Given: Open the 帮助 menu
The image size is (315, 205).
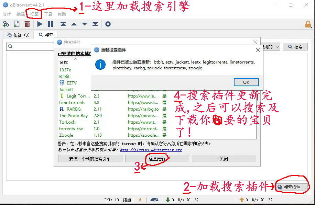Looking at the screenshot, I should (62, 14).
